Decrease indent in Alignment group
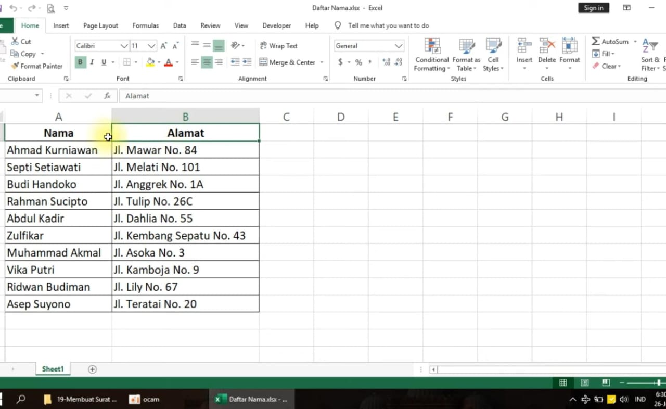This screenshot has height=409, width=666. coord(235,62)
